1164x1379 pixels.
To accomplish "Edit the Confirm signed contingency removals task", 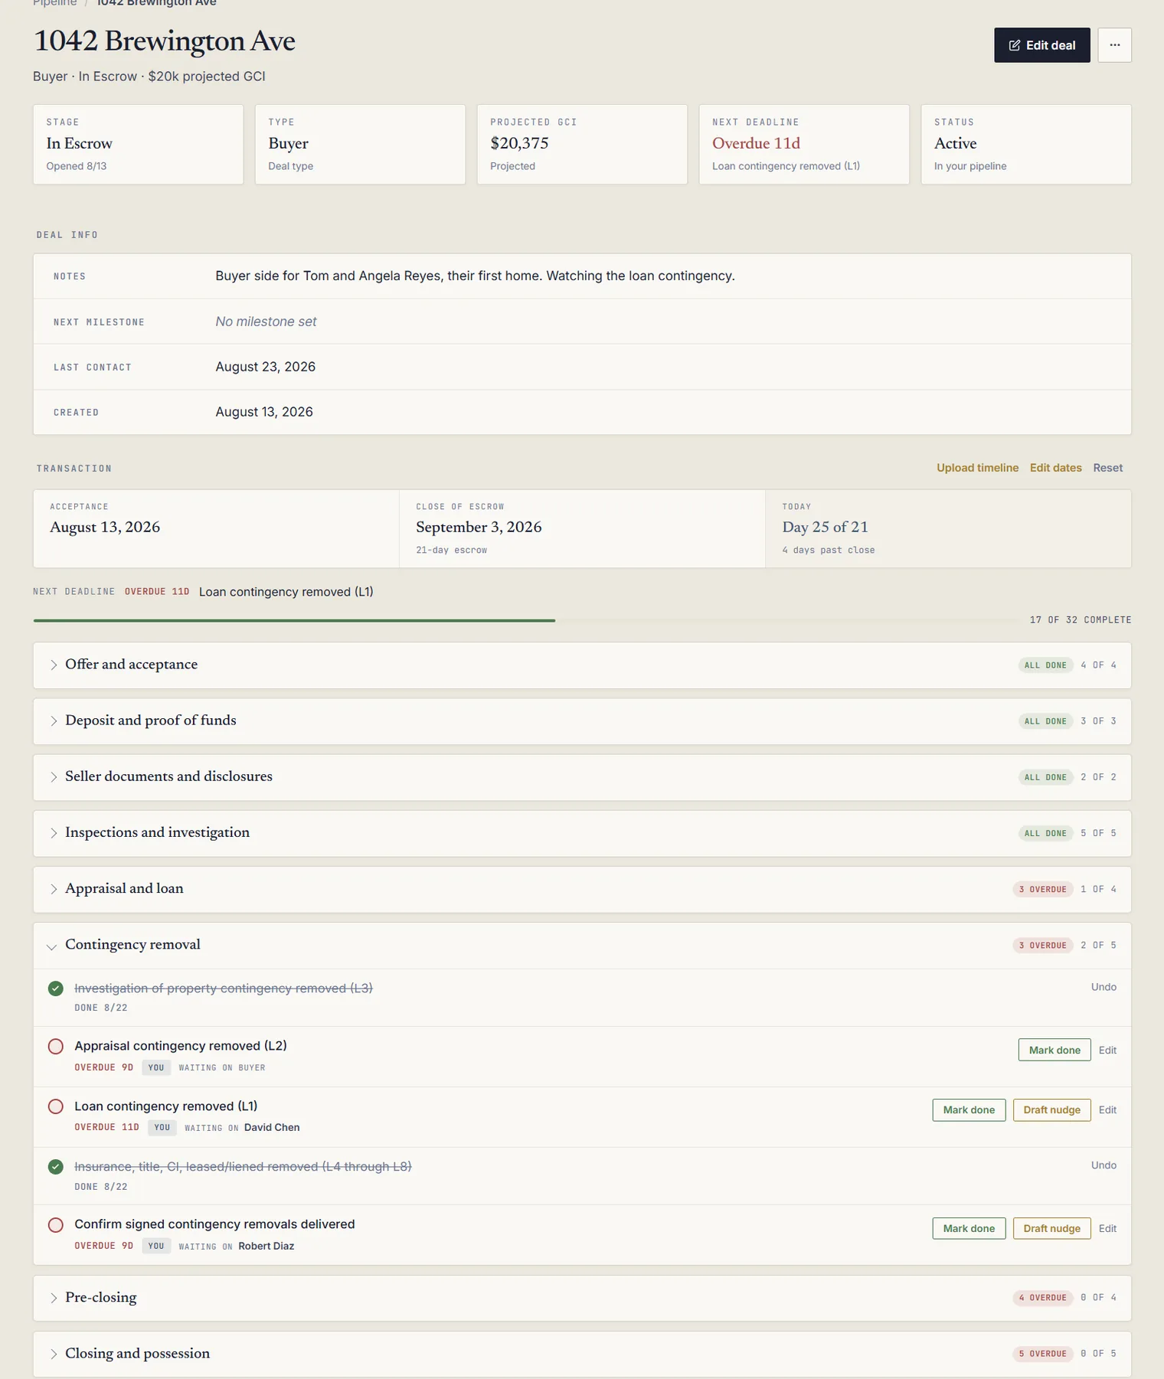I will point(1107,1228).
